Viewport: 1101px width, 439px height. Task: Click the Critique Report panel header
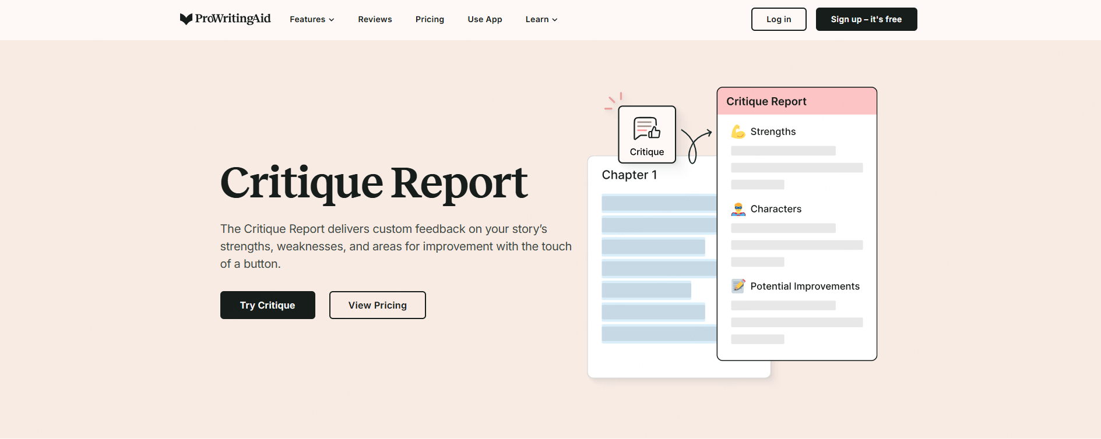click(797, 101)
